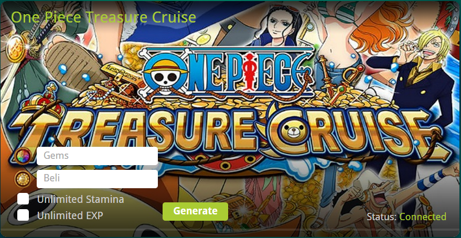461x238 pixels.
Task: Enable the Unlimited Stamina checkbox
Action: coord(23,199)
